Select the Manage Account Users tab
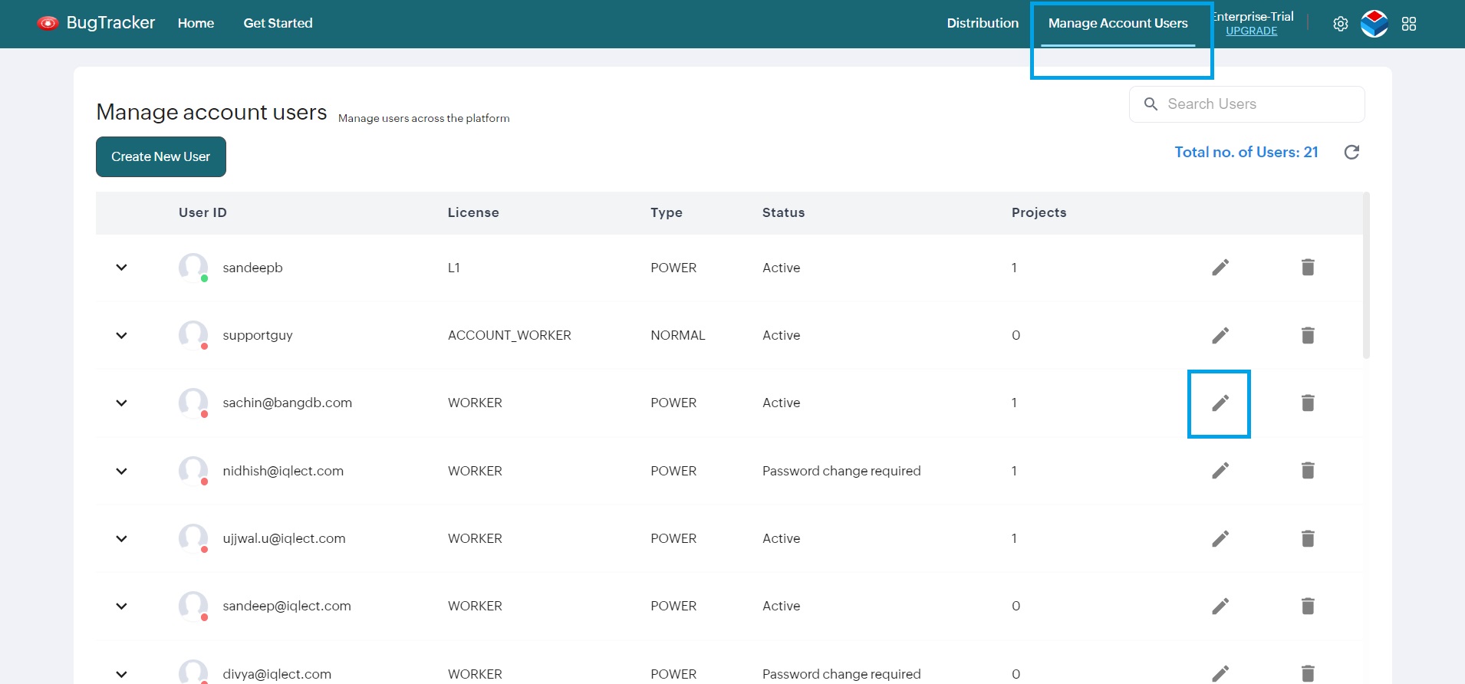Image resolution: width=1465 pixels, height=684 pixels. [1118, 23]
